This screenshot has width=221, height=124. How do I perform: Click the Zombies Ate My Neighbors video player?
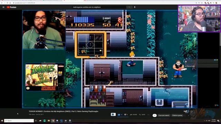110,59
